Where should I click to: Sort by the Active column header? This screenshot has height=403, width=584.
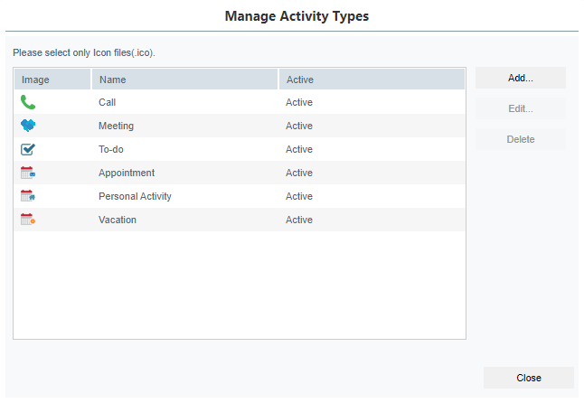372,80
